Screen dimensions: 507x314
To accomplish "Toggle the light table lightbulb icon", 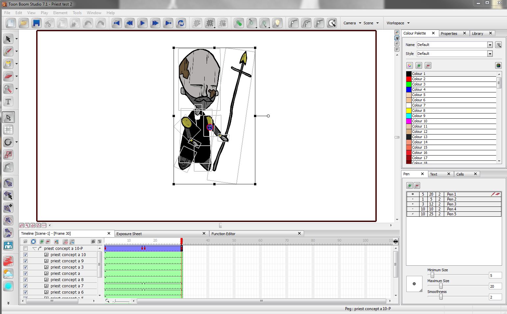I will [x=277, y=23].
